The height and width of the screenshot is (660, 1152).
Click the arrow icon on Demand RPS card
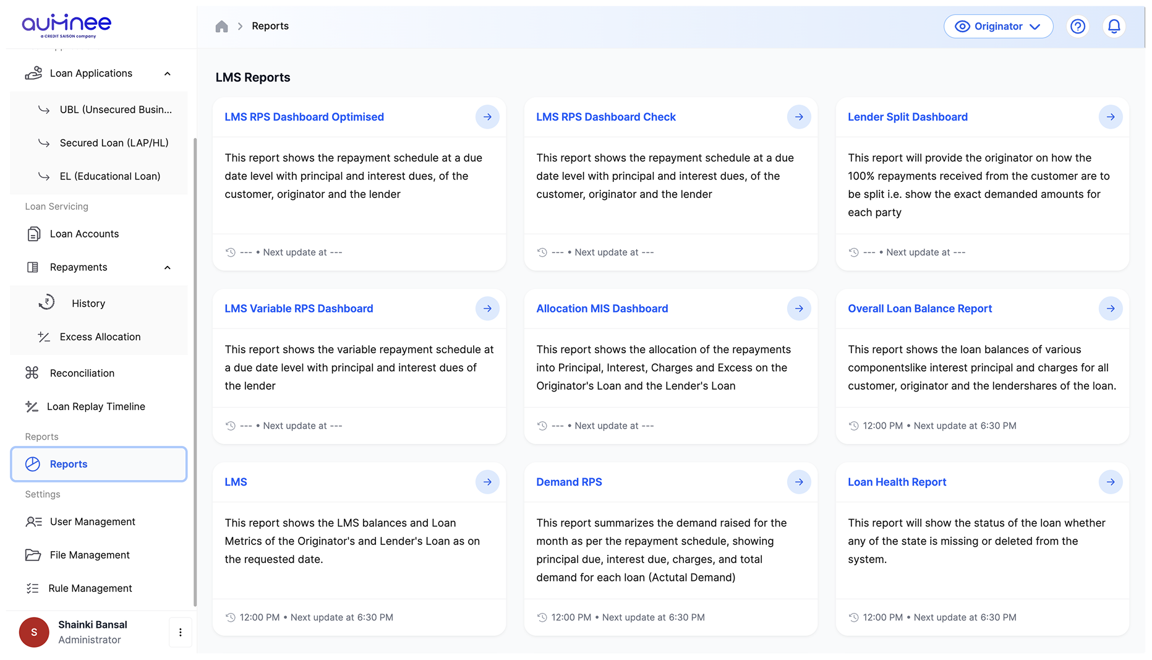pyautogui.click(x=799, y=482)
